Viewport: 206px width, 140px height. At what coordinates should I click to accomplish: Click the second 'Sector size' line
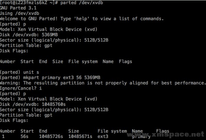pyautogui.click(x=54, y=110)
